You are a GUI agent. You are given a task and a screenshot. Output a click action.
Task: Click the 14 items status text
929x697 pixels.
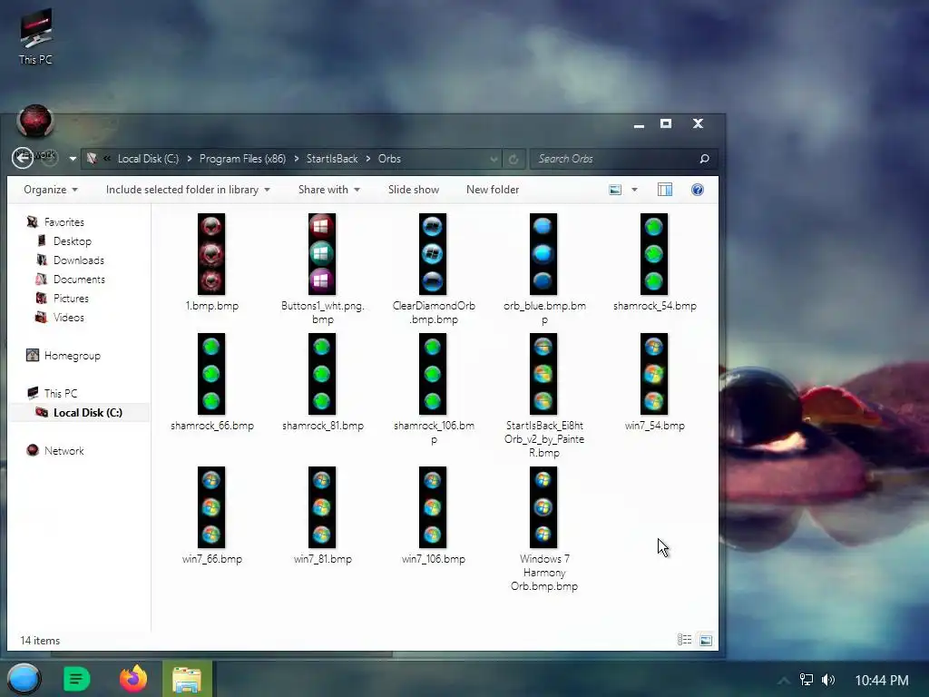tap(40, 641)
